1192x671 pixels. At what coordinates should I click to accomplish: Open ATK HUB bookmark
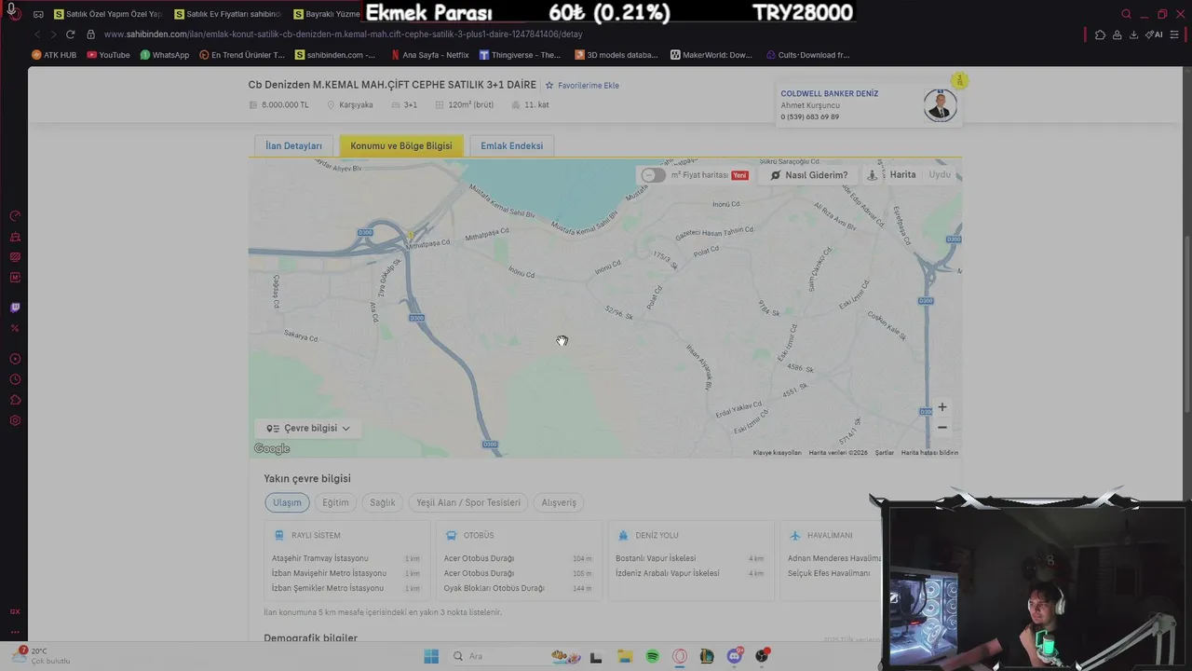54,55
